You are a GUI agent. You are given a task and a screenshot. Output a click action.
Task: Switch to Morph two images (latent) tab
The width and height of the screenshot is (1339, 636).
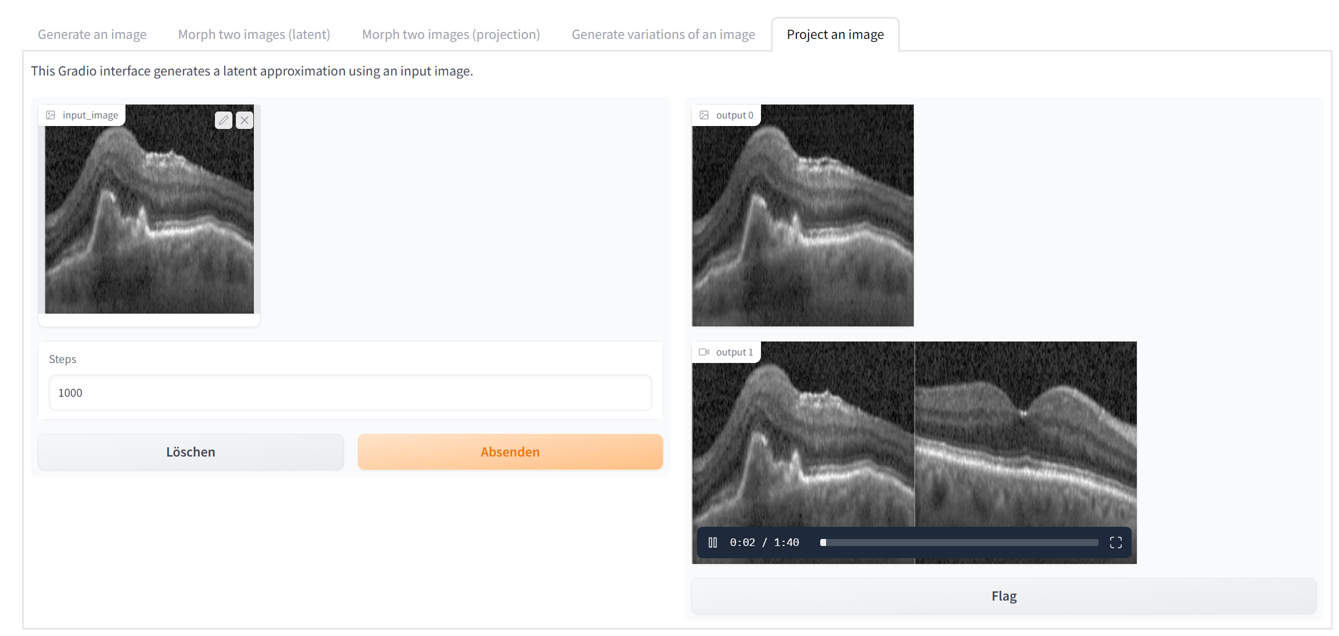coord(254,34)
